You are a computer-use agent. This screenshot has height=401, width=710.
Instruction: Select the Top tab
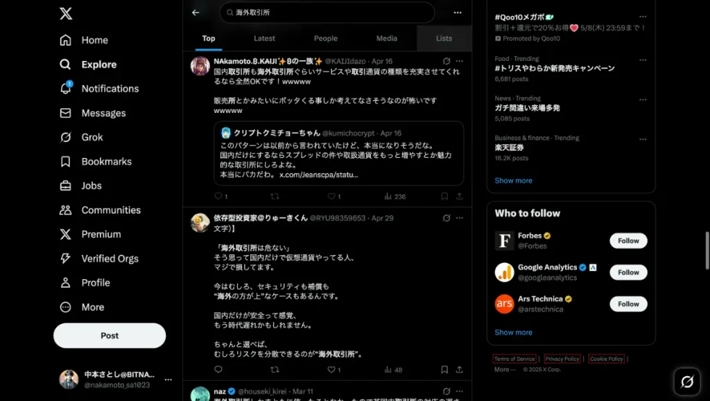[209, 38]
